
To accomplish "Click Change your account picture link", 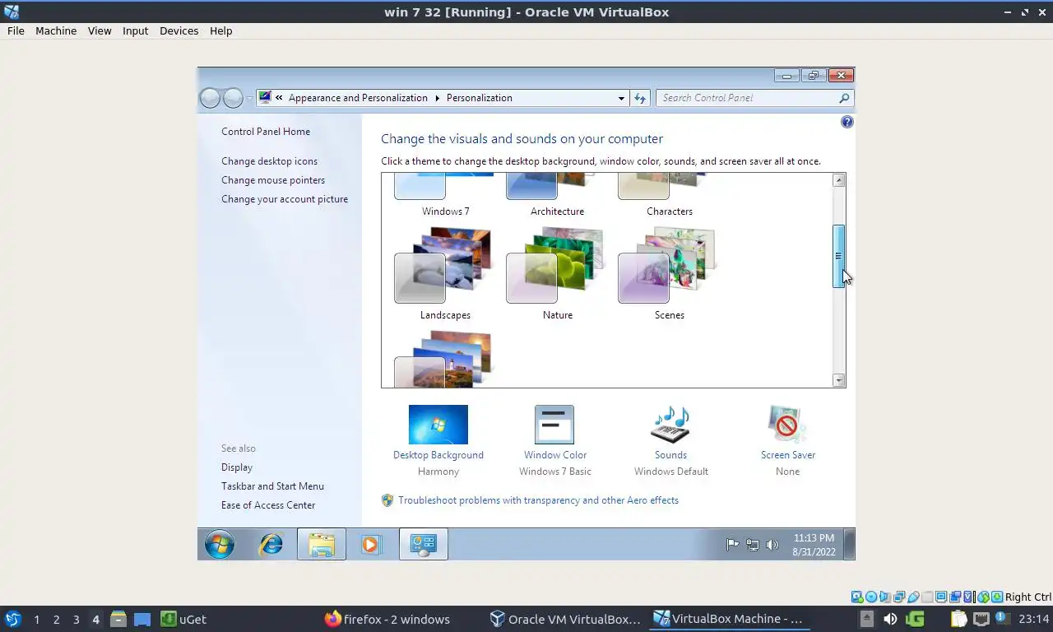I will click(285, 199).
